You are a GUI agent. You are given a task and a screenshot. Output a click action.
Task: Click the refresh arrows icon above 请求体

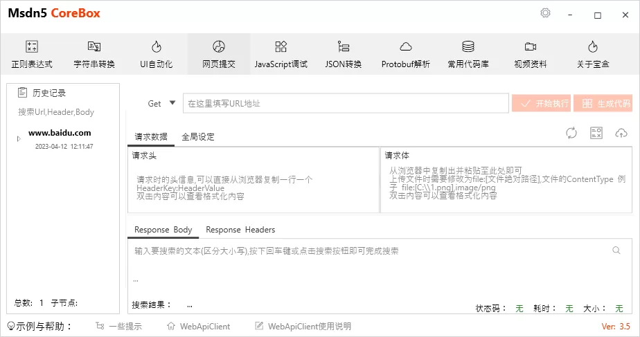[571, 133]
